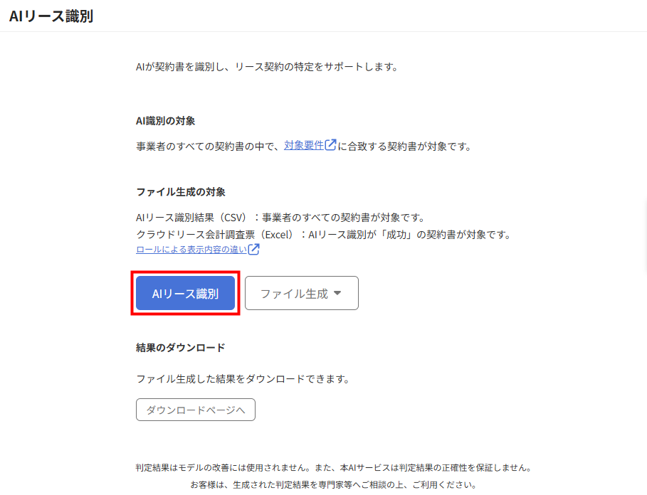
Task: Click the caret arrow inside ファイル生成 button
Action: (x=337, y=293)
